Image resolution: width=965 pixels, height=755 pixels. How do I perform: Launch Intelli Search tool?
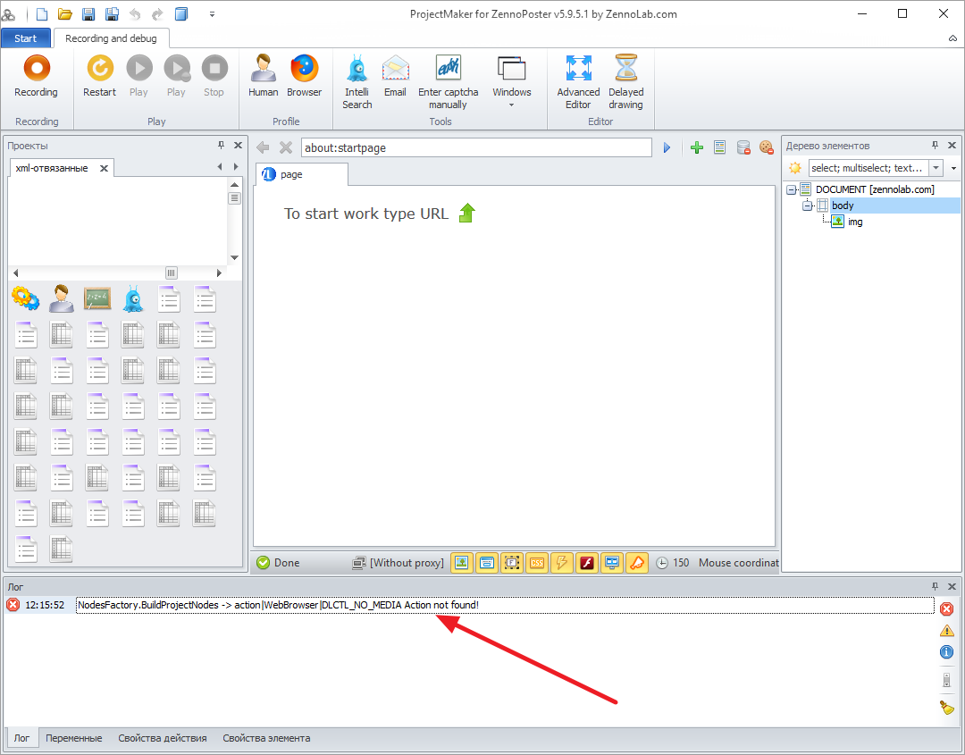point(357,82)
